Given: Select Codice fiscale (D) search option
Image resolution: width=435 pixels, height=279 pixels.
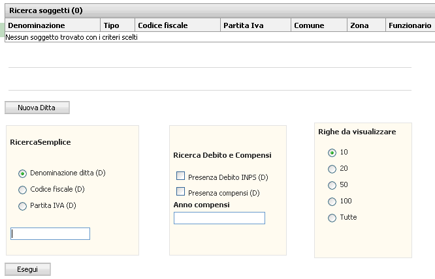Looking at the screenshot, I should (x=22, y=190).
